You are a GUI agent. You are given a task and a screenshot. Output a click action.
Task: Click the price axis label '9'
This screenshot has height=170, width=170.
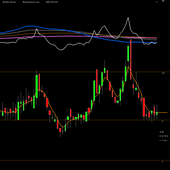point(163,121)
